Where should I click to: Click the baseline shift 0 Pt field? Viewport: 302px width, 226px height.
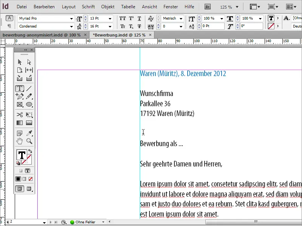(213, 26)
